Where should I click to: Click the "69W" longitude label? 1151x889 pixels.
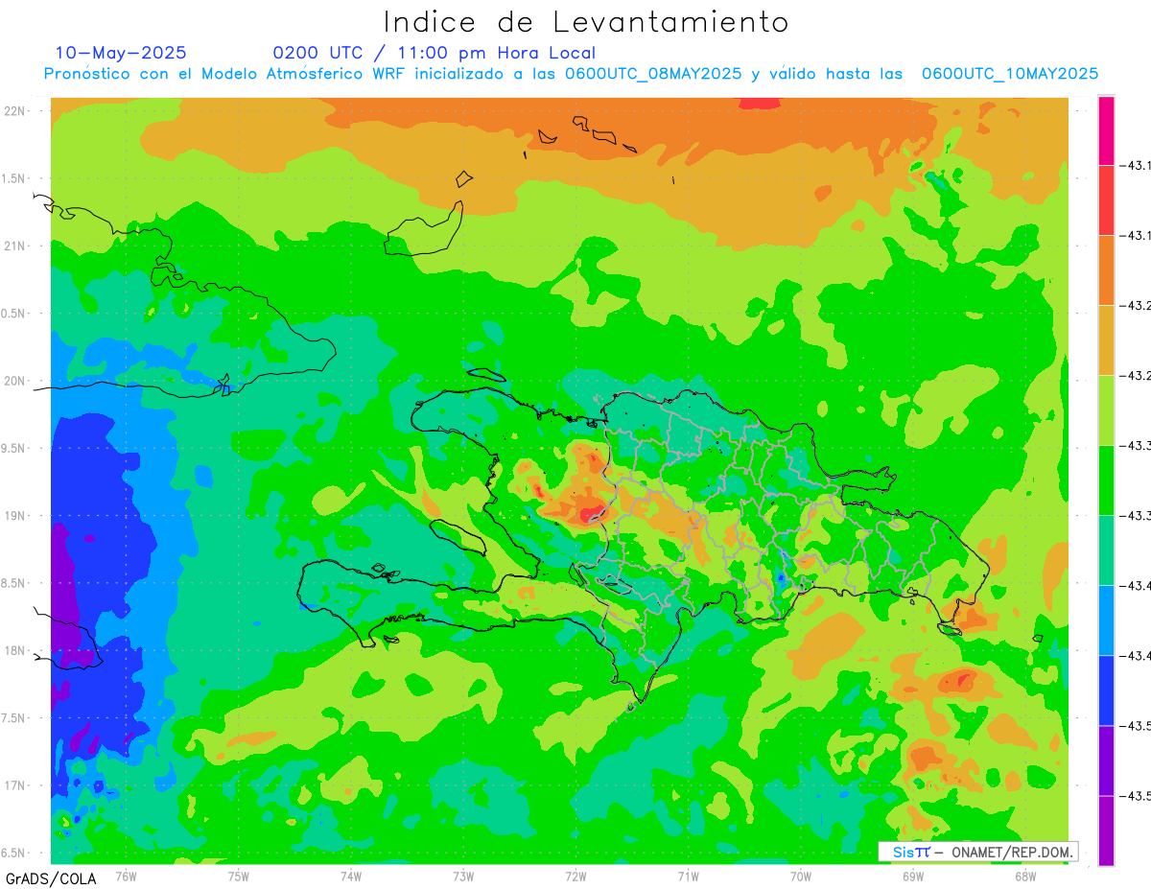point(913,876)
